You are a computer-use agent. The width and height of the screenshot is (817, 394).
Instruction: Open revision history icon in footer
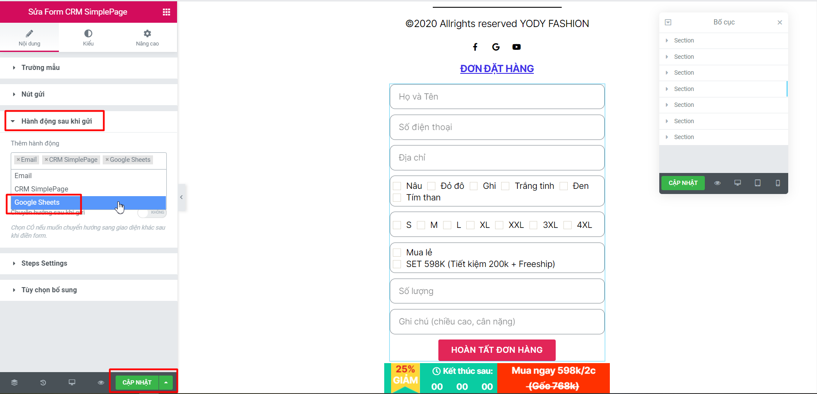click(x=43, y=382)
